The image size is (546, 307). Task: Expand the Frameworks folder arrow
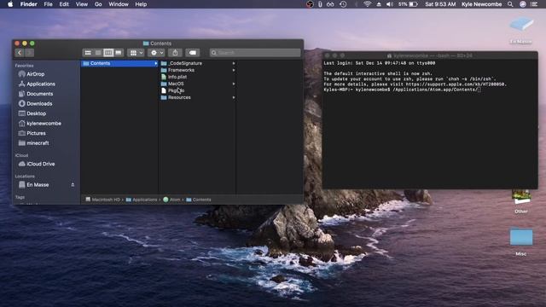tap(234, 70)
